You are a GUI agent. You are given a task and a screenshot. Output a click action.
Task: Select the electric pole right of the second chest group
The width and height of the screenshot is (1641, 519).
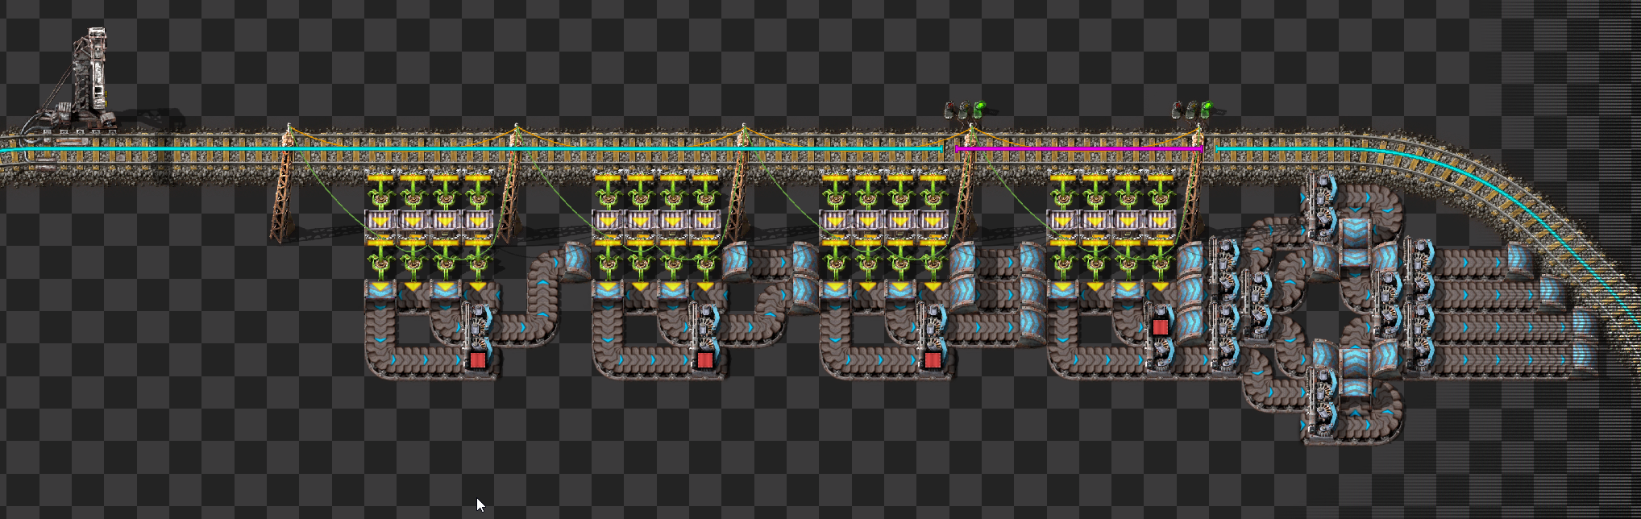click(x=738, y=183)
